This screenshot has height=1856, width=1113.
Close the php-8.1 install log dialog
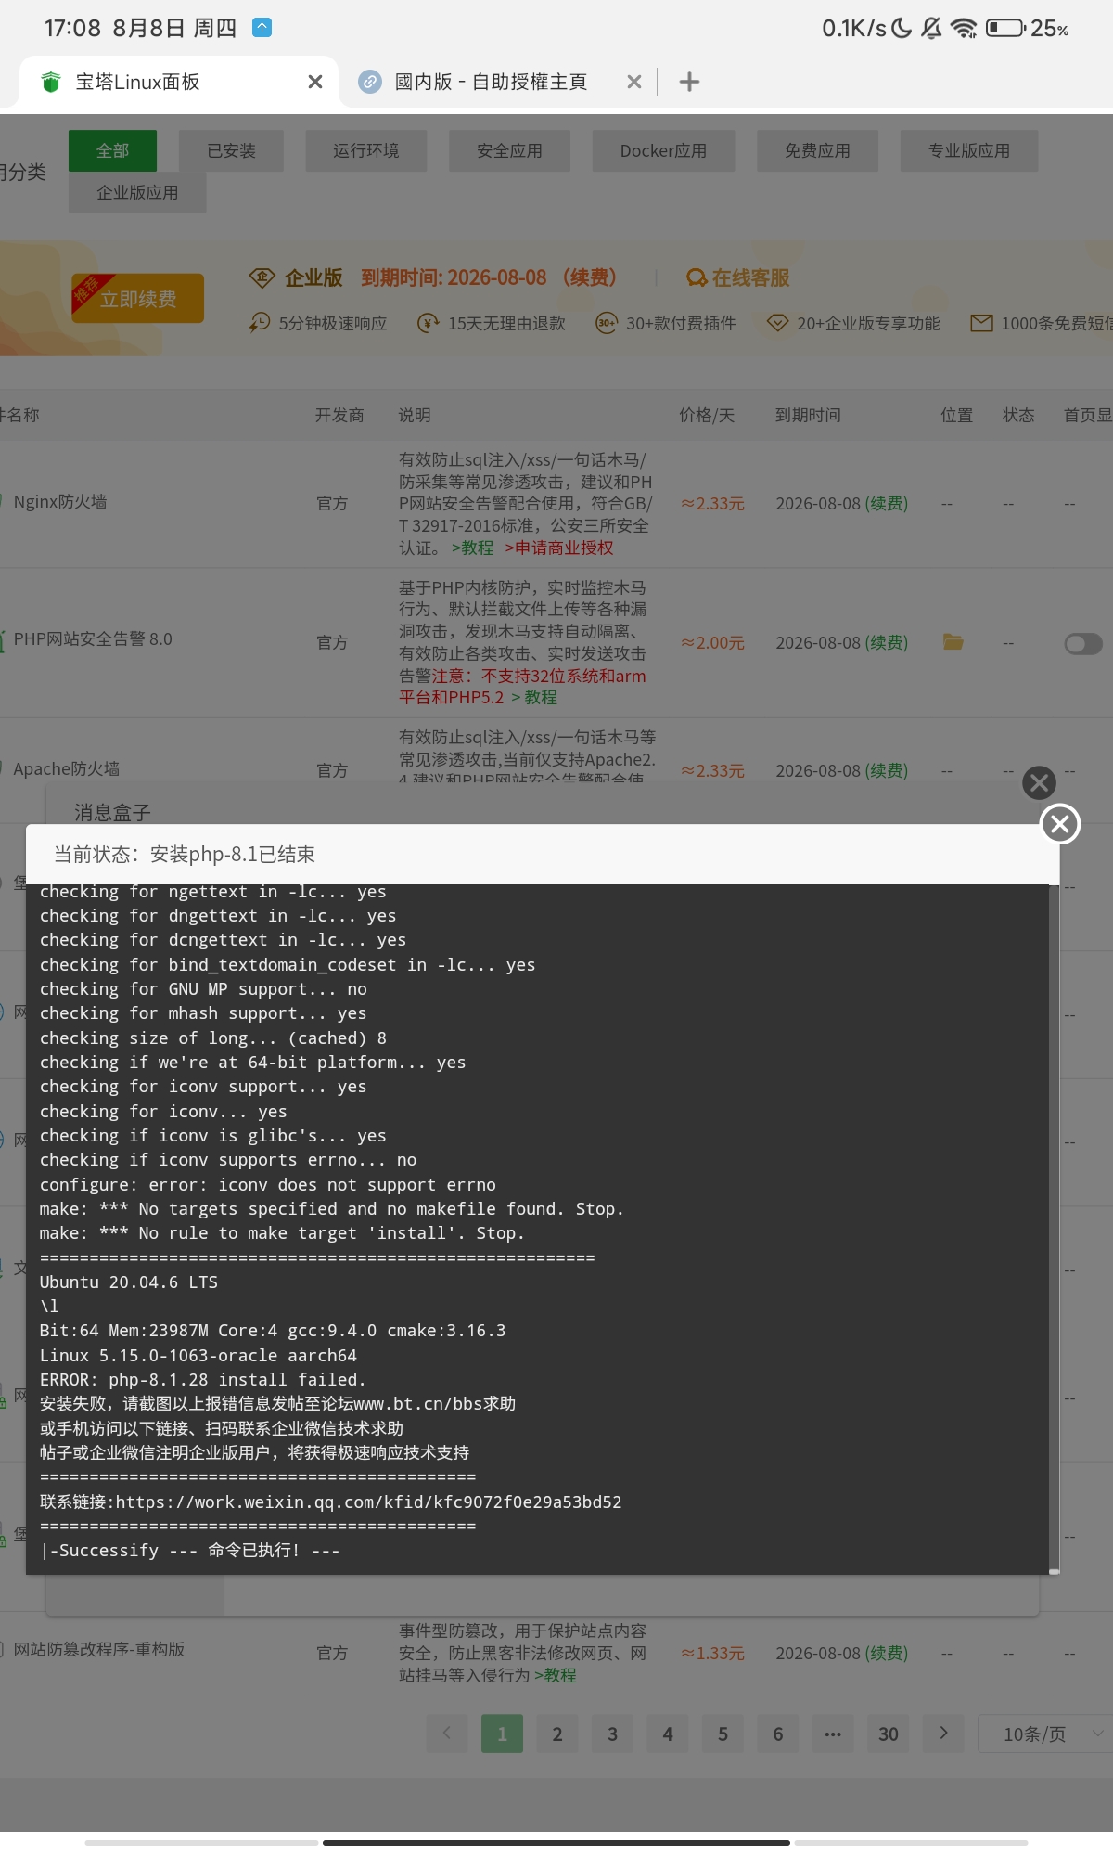(x=1060, y=823)
